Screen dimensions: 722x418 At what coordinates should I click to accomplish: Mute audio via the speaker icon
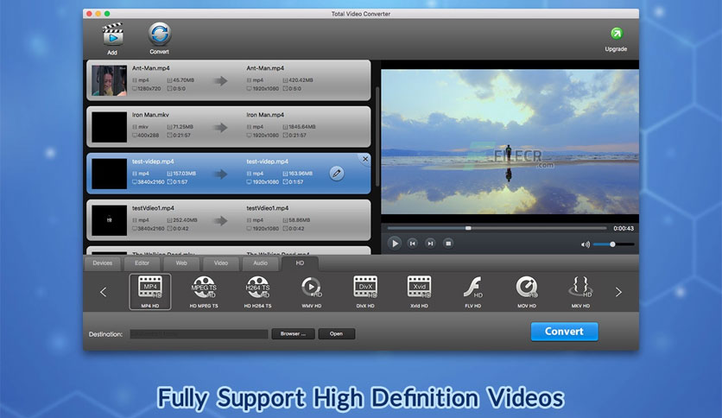click(586, 244)
